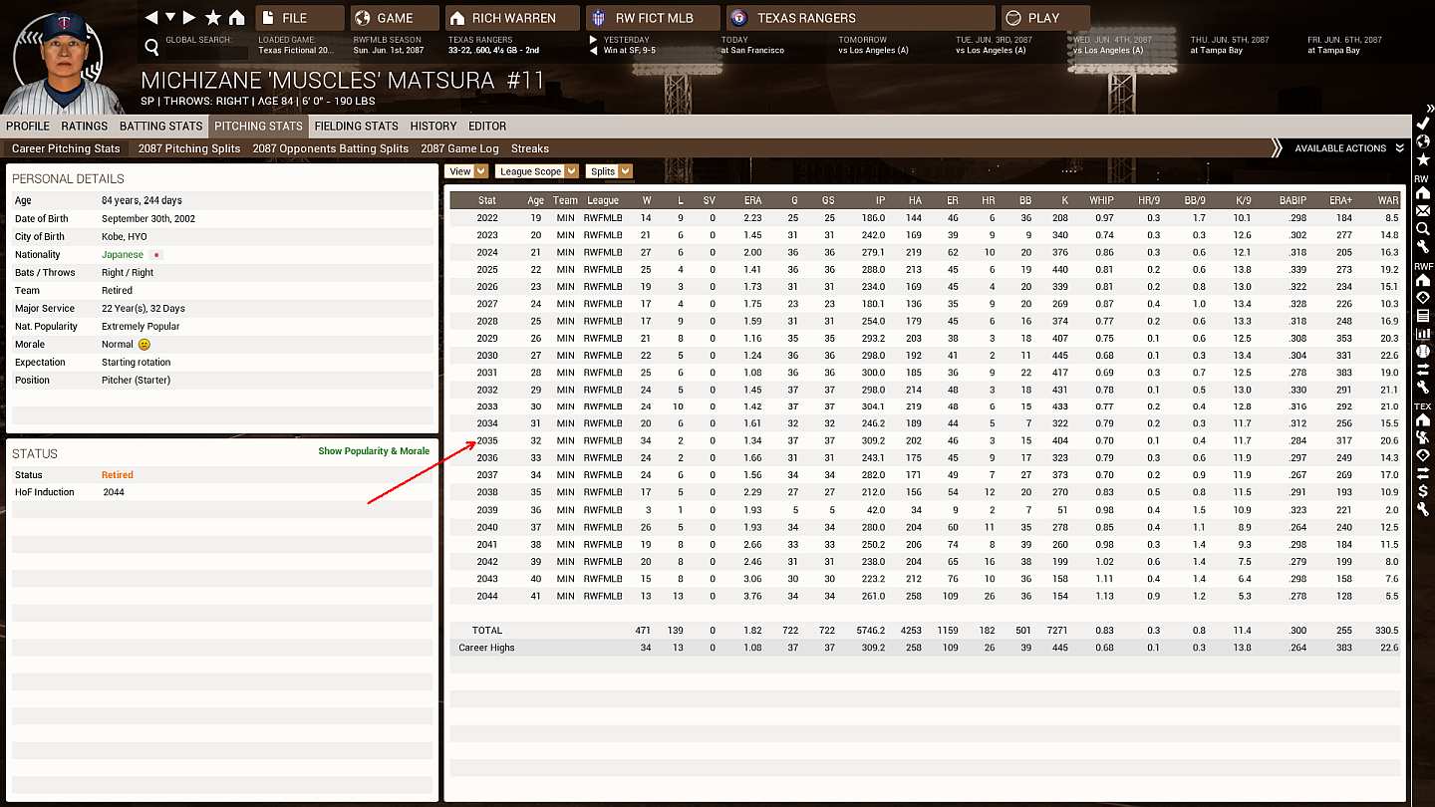
Task: Click Show Popularity & Morale link
Action: 374,451
